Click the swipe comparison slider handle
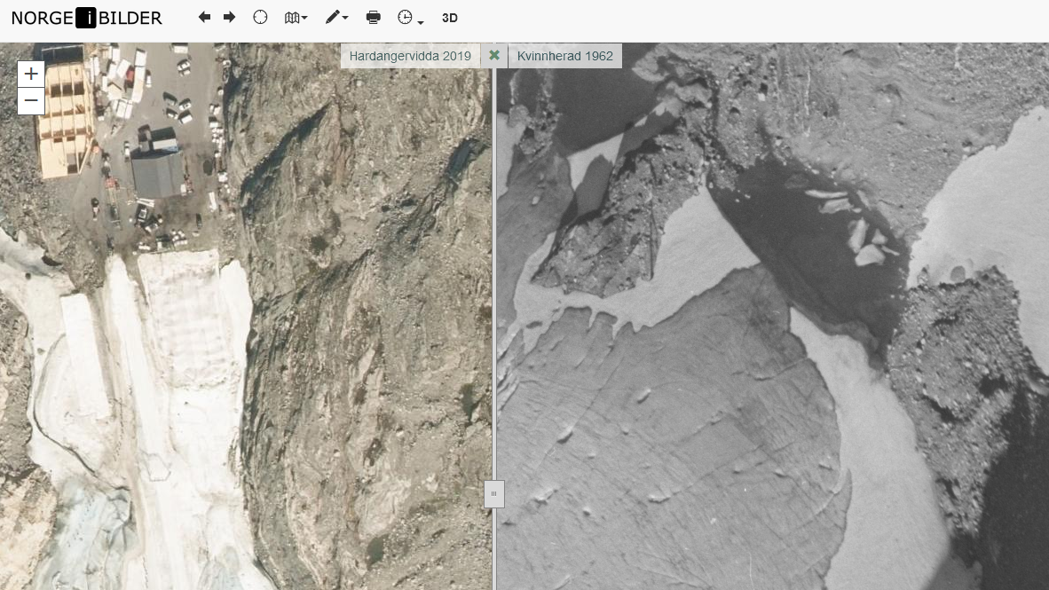Image resolution: width=1049 pixels, height=590 pixels. (493, 494)
